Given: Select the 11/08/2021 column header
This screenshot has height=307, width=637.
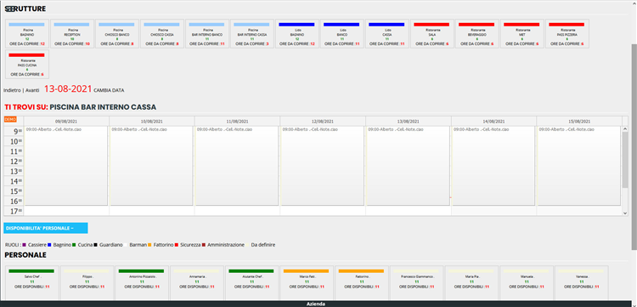Looking at the screenshot, I should [237, 121].
